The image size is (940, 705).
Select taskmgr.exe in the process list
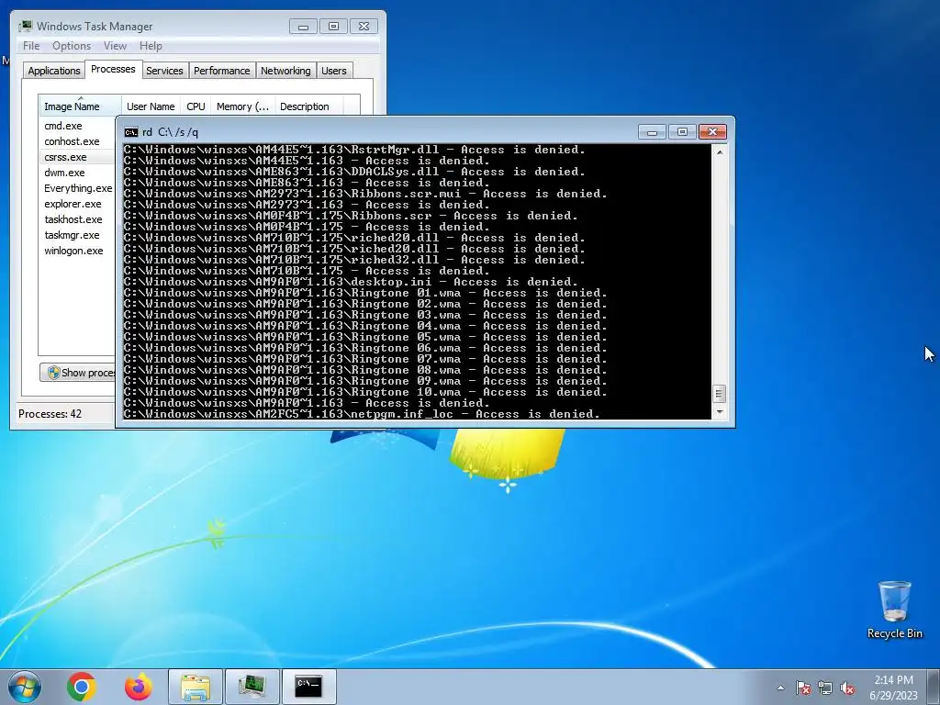click(x=72, y=235)
